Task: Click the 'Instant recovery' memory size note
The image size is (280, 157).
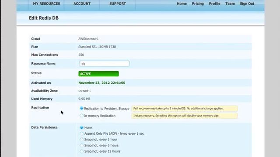Action: [x=185, y=116]
